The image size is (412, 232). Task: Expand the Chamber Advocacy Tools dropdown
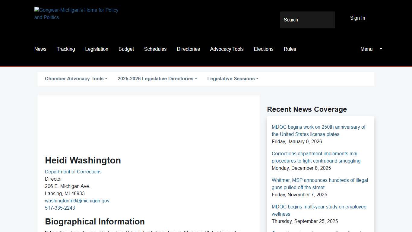(76, 79)
